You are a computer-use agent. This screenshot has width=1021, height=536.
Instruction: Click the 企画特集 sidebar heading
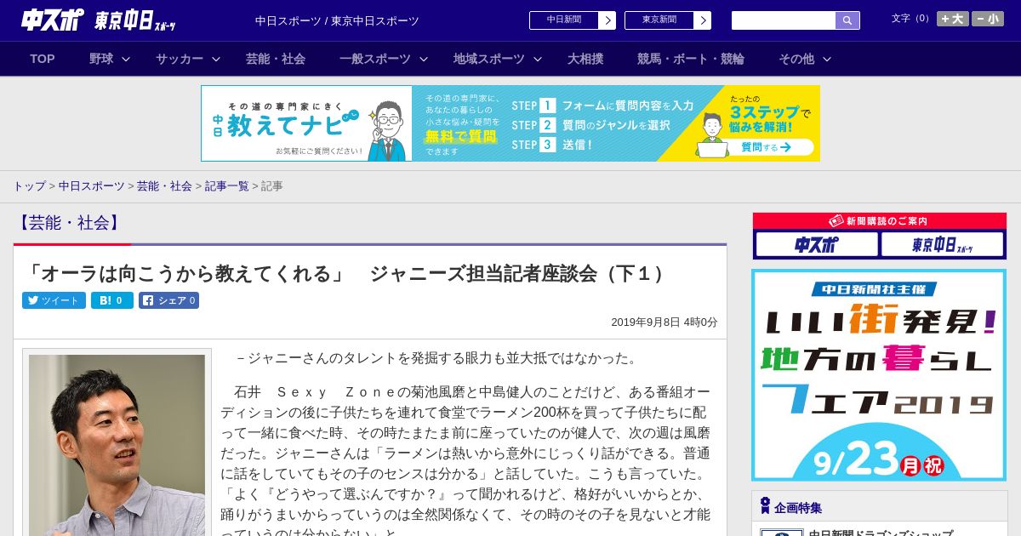click(798, 508)
